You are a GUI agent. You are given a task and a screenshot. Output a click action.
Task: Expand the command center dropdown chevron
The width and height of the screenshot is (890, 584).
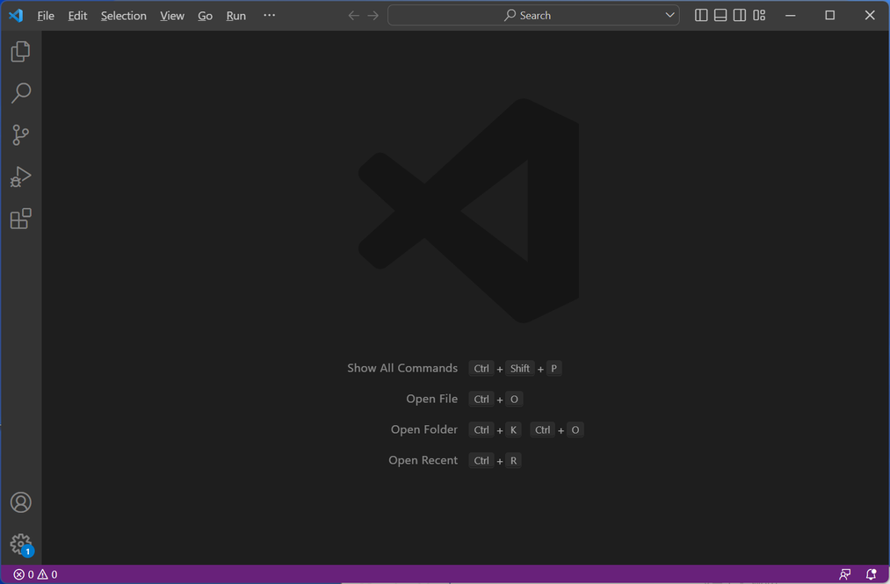(669, 15)
